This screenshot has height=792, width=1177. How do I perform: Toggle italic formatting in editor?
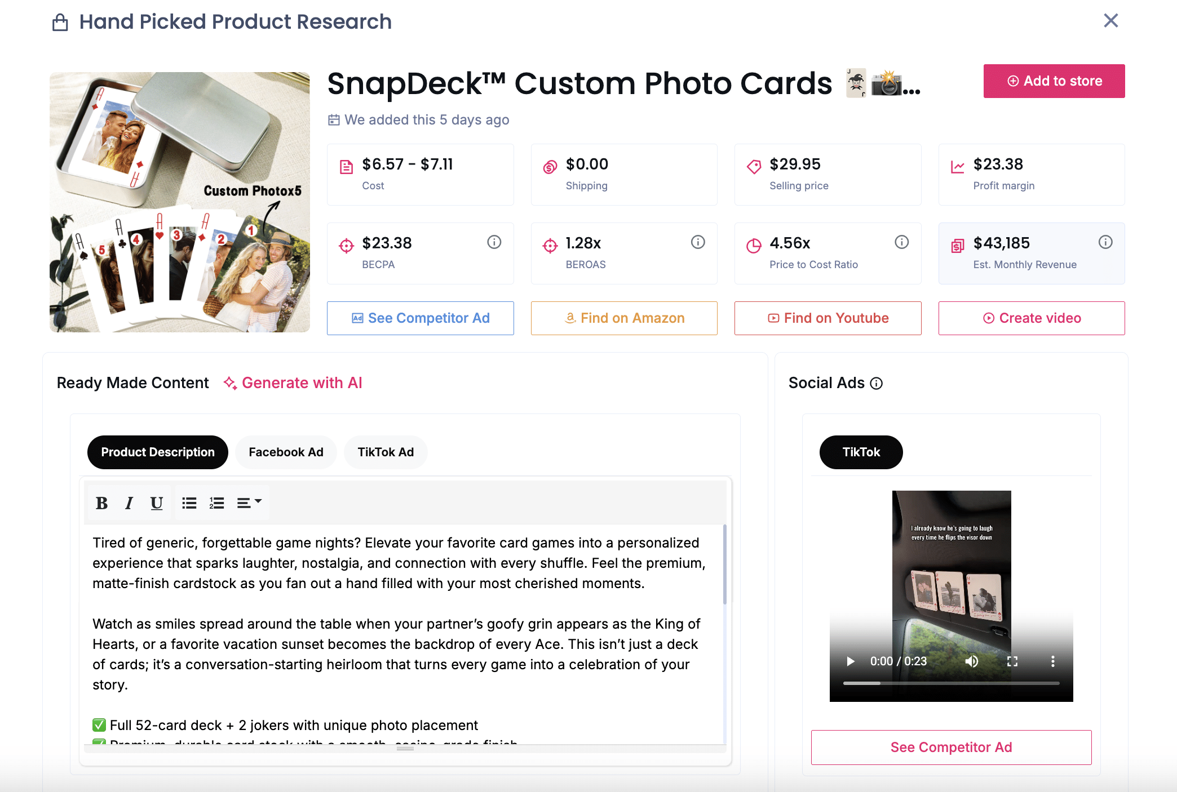pos(129,503)
